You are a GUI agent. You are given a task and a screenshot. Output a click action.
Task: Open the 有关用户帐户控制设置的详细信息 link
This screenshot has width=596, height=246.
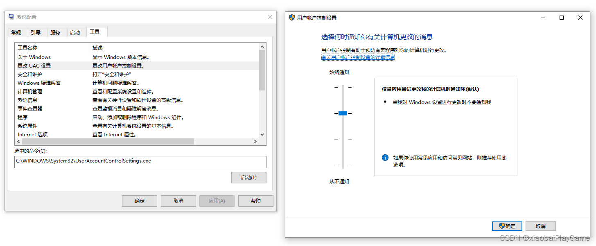(358, 57)
